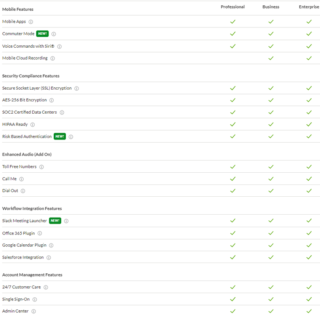Show info for 24/7 Customer Care
The width and height of the screenshot is (320, 316).
46,287
